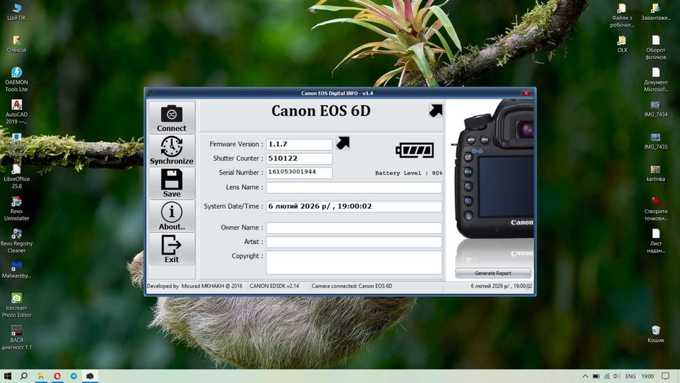Synchronize the camera clock
680x383 pixels.
171,150
